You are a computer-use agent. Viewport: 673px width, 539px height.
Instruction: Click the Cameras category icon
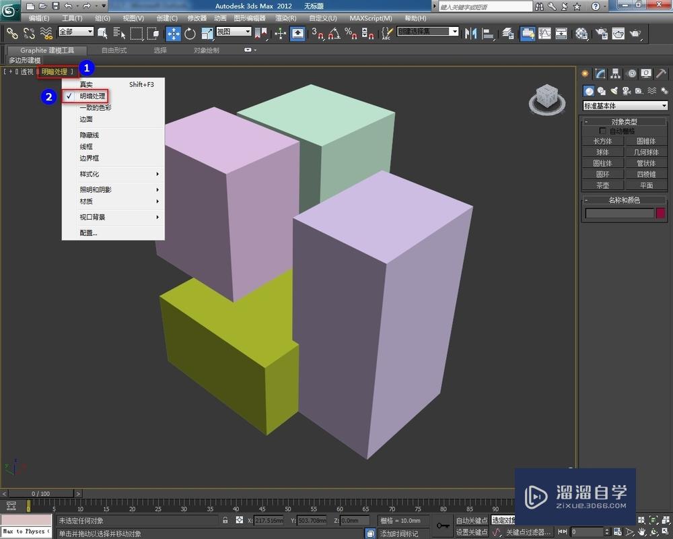coord(625,91)
